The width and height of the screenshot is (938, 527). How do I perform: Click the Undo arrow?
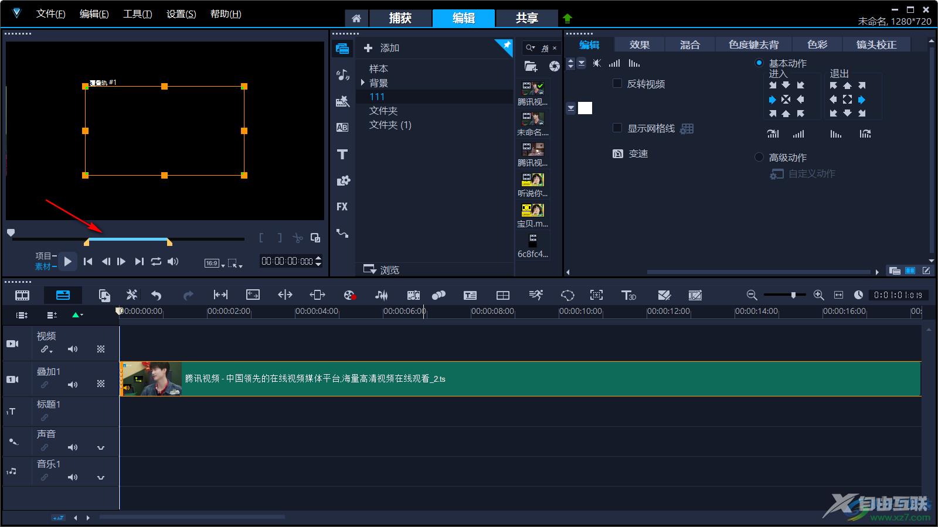click(156, 295)
